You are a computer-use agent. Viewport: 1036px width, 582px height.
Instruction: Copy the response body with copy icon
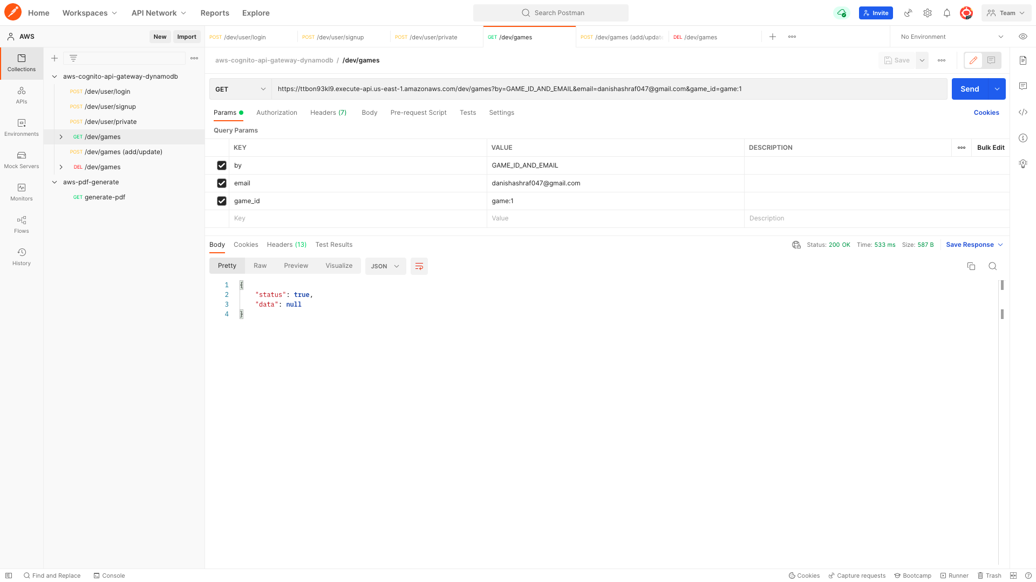pos(971,266)
